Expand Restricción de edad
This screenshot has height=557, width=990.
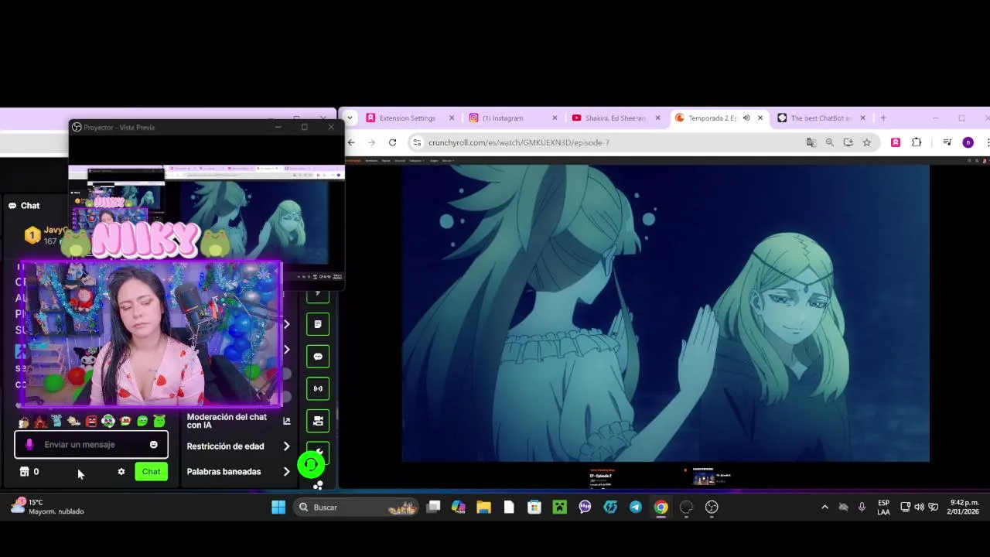point(238,446)
